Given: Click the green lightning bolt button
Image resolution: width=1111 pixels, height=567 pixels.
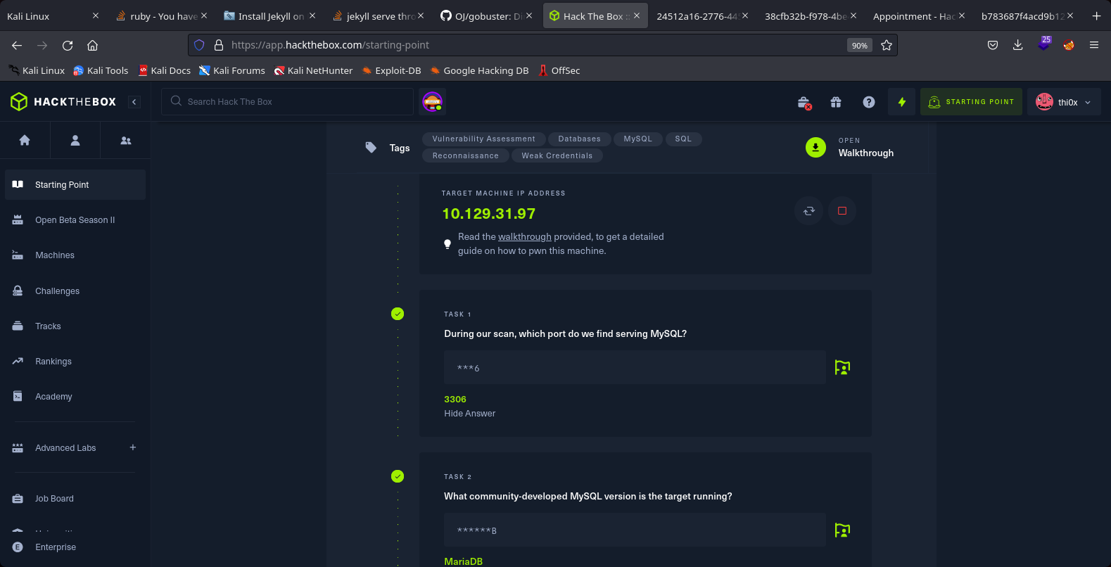Looking at the screenshot, I should [x=901, y=102].
